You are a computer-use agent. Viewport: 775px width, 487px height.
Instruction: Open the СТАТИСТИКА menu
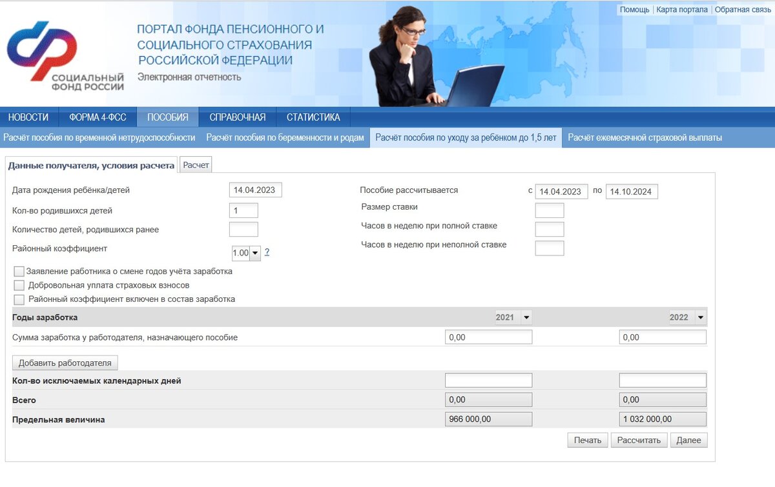point(313,117)
